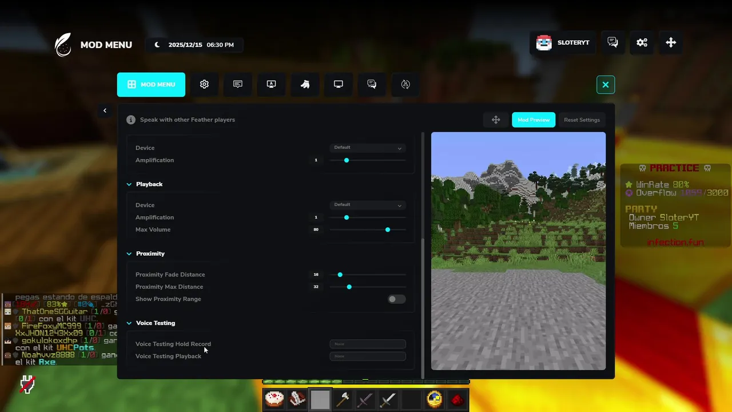Click the Voice Testing Playback keybind field
732x412 pixels.
tap(368, 356)
